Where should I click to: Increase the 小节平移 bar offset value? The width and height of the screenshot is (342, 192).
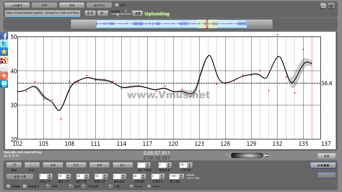pos(190,164)
